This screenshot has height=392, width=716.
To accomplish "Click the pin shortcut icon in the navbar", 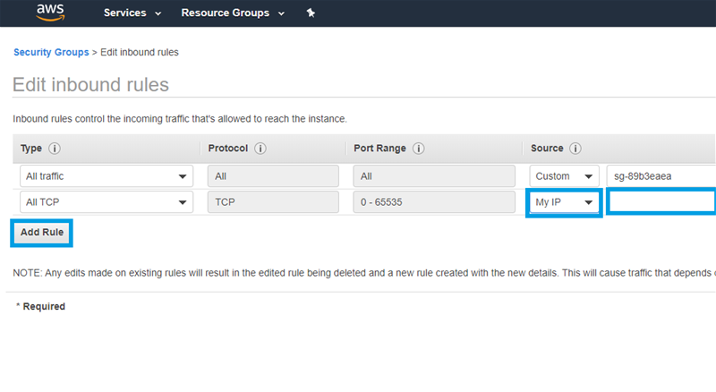I will coord(311,13).
